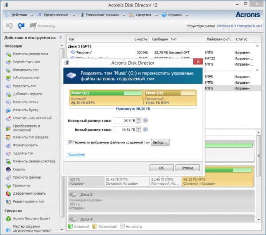
Task: Open Мастер создания загрузочных носителей icon
Action: (x=8, y=229)
